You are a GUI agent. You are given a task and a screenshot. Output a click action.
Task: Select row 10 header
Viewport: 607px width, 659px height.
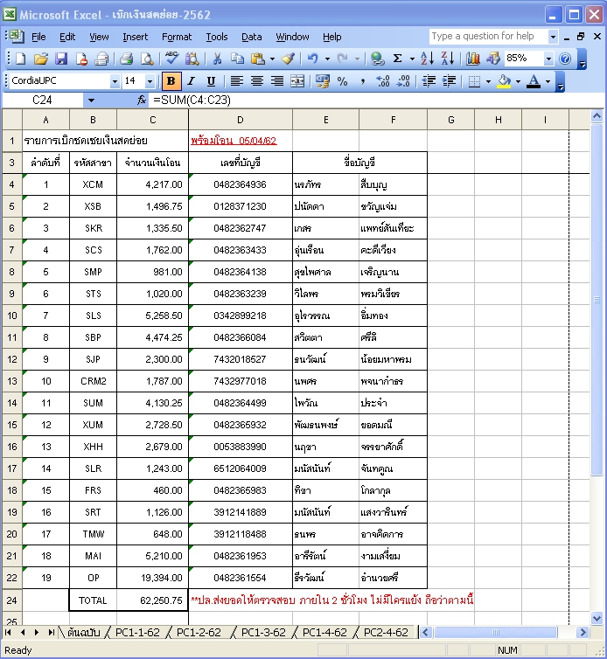[x=11, y=316]
